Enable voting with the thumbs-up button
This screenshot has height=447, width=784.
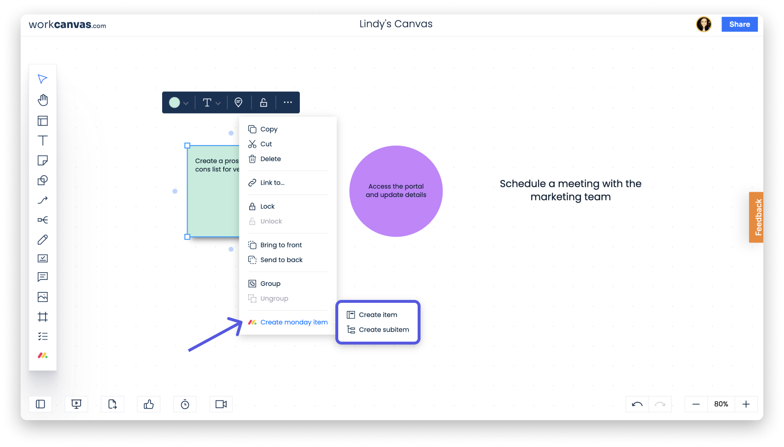click(148, 404)
